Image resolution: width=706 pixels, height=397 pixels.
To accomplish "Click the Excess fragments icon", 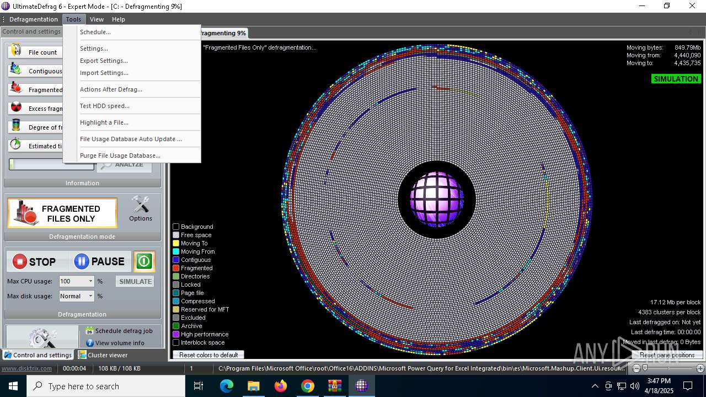I will (17, 108).
